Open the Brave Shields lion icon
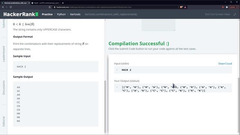This screenshot has height=135, width=240. coord(181,7)
